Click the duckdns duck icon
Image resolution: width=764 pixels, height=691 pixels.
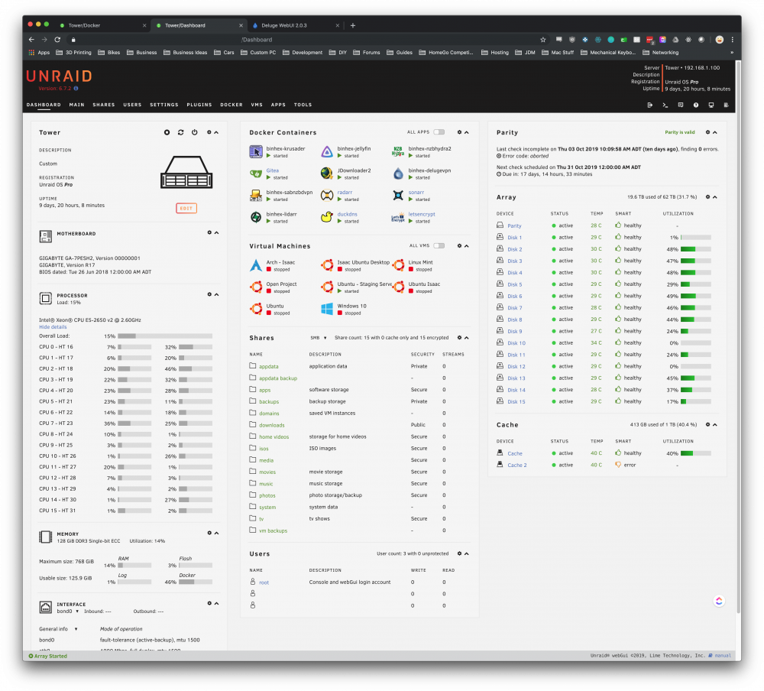[327, 218]
